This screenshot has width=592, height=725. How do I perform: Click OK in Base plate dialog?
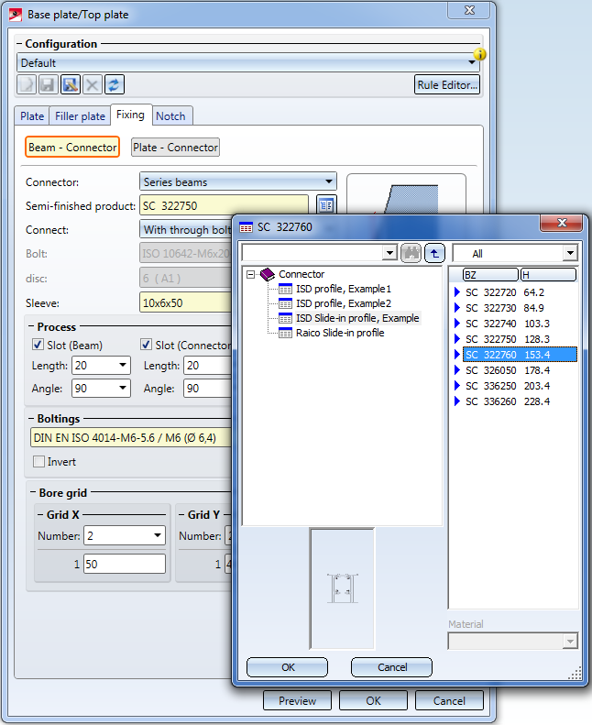[x=373, y=701]
